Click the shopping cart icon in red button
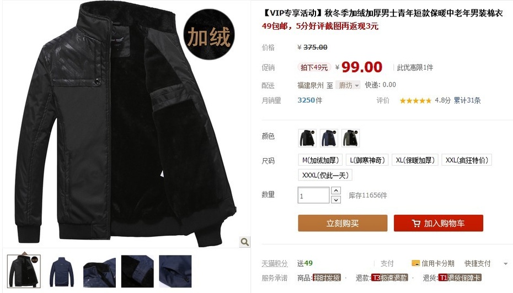 pyautogui.click(x=416, y=224)
